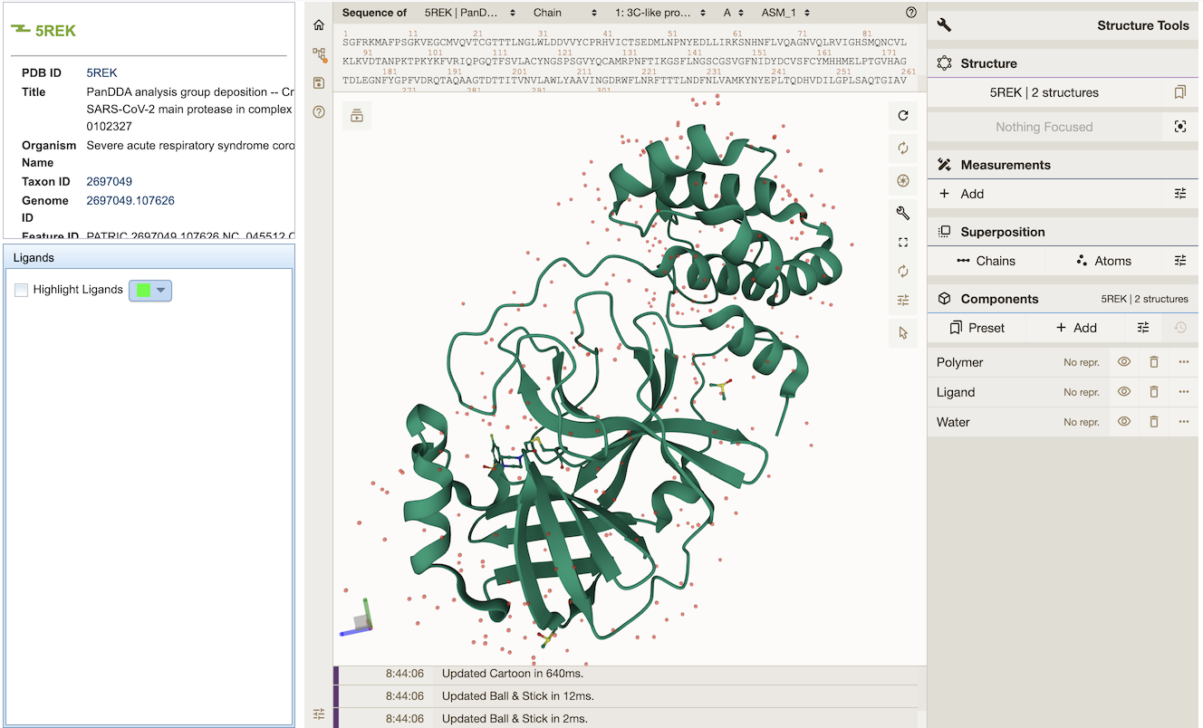Image resolution: width=1203 pixels, height=728 pixels.
Task: Collapse the Structure section header
Action: point(1063,63)
